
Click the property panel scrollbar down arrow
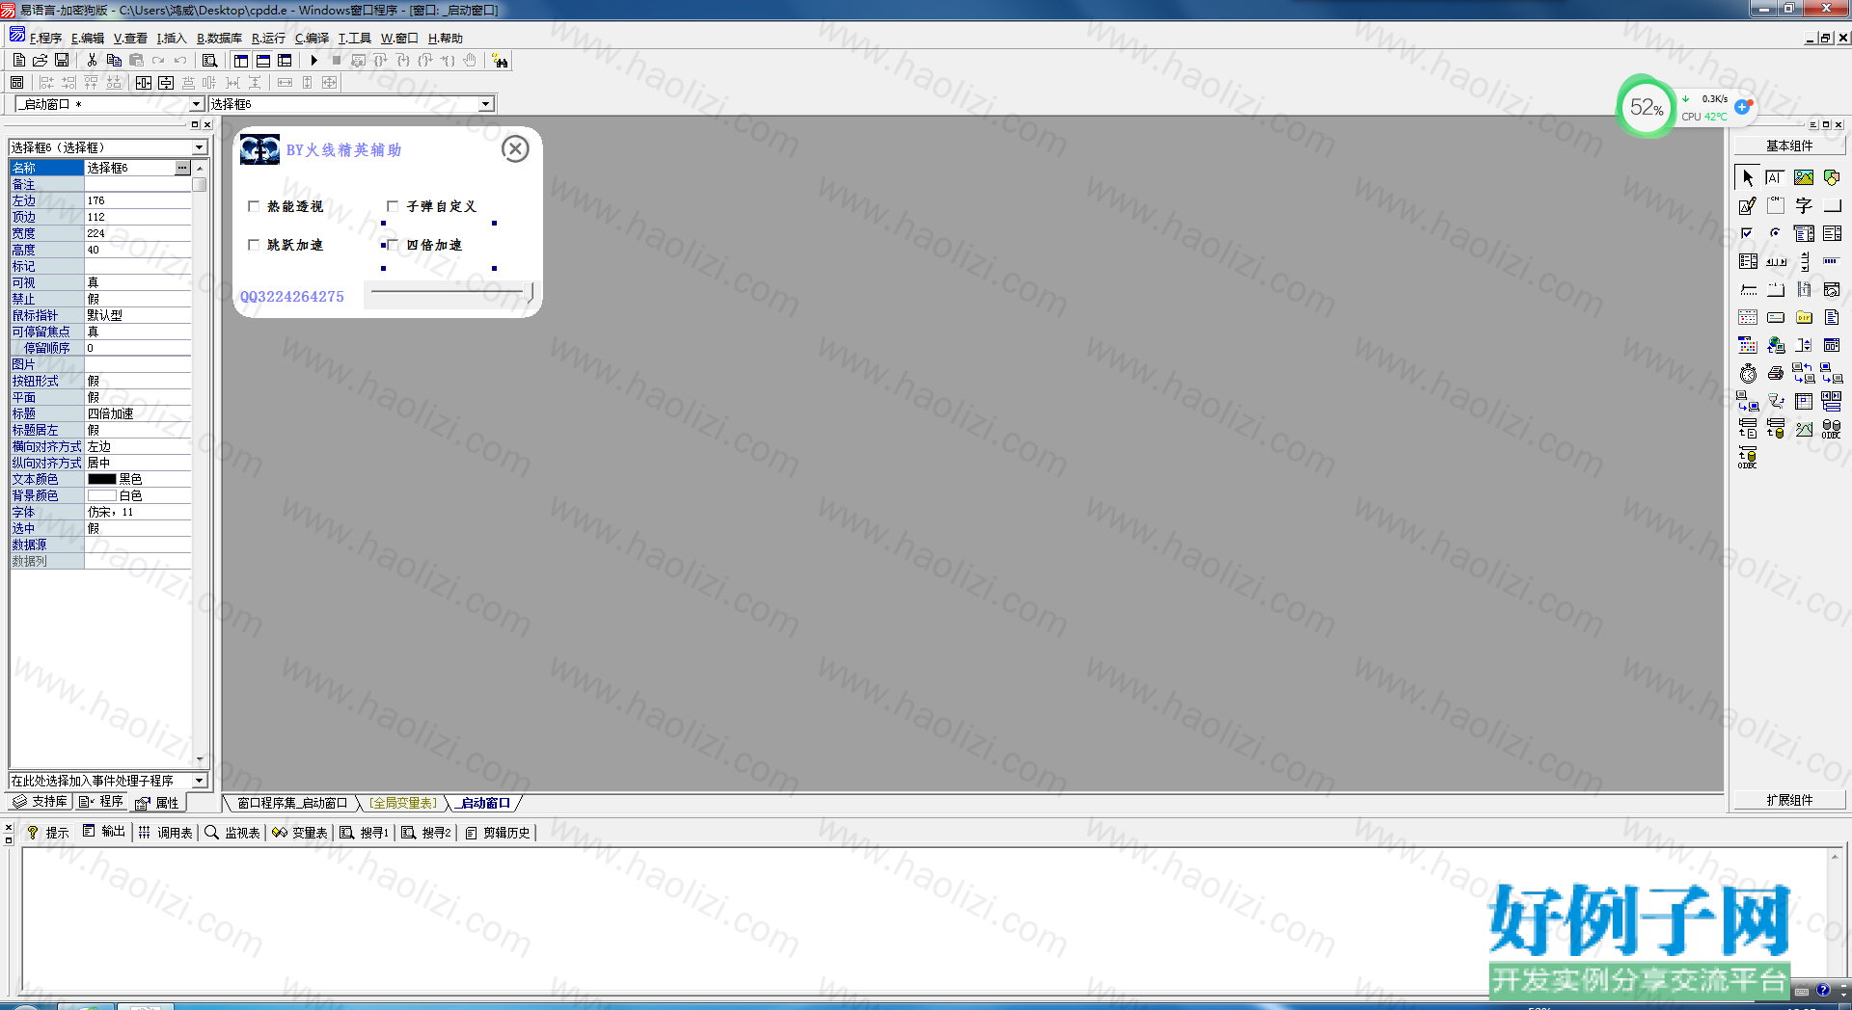pyautogui.click(x=200, y=759)
